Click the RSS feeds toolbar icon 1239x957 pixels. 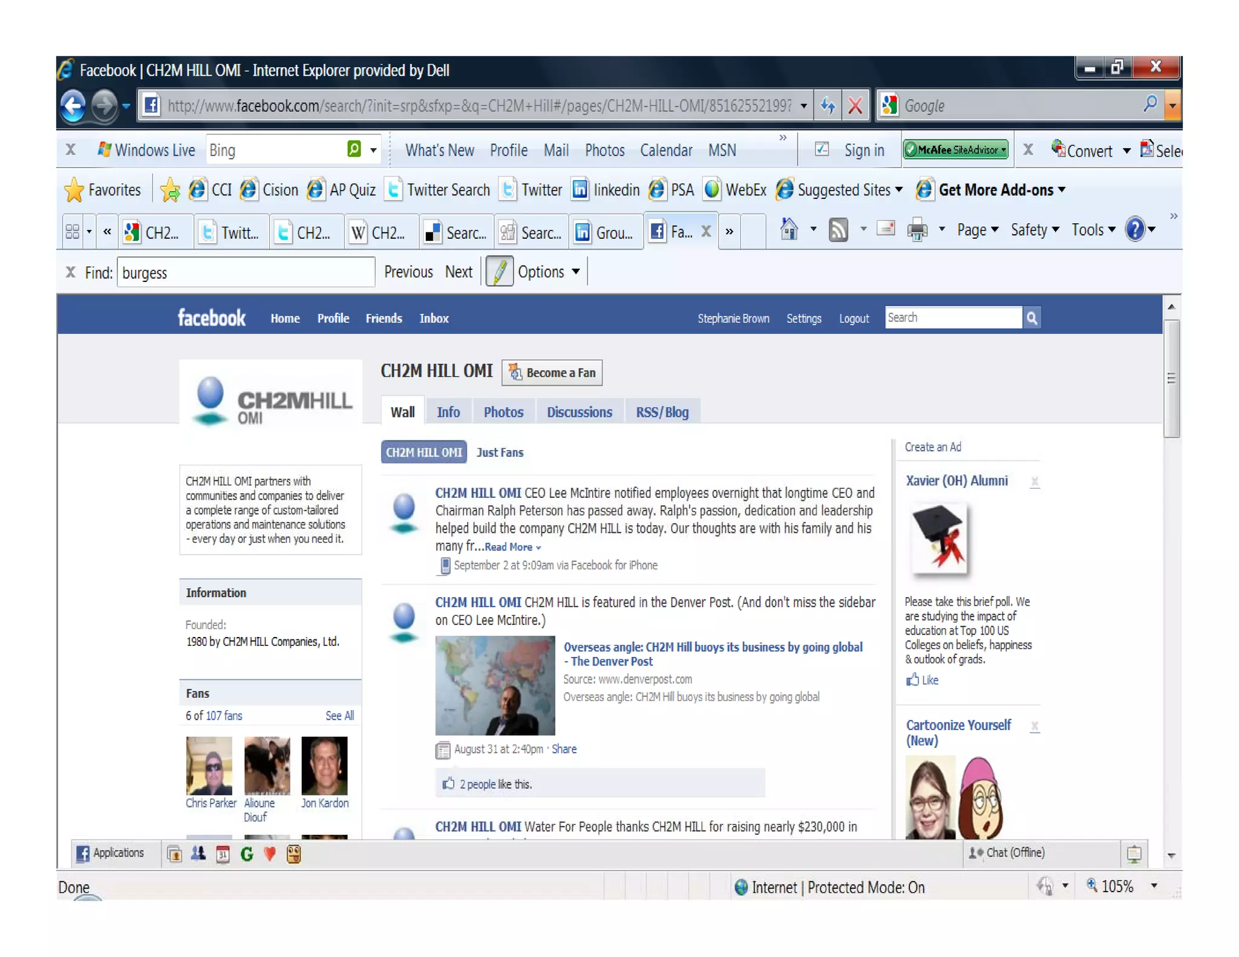838,230
